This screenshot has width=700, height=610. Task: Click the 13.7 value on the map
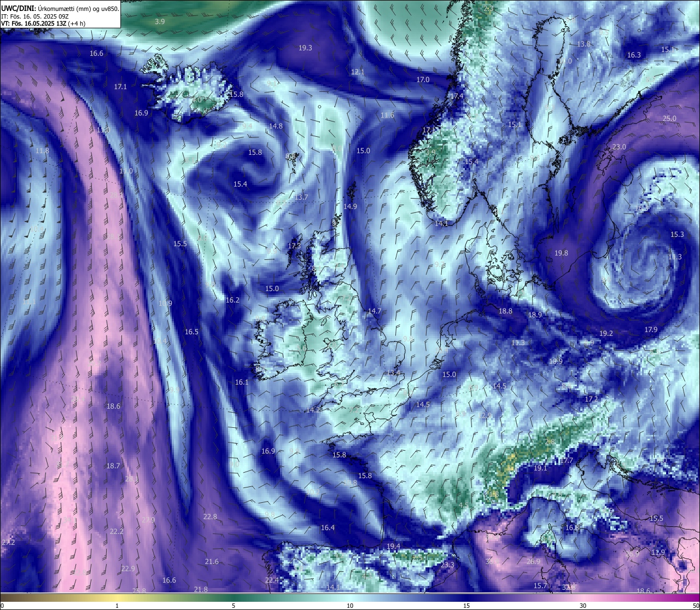(301, 197)
